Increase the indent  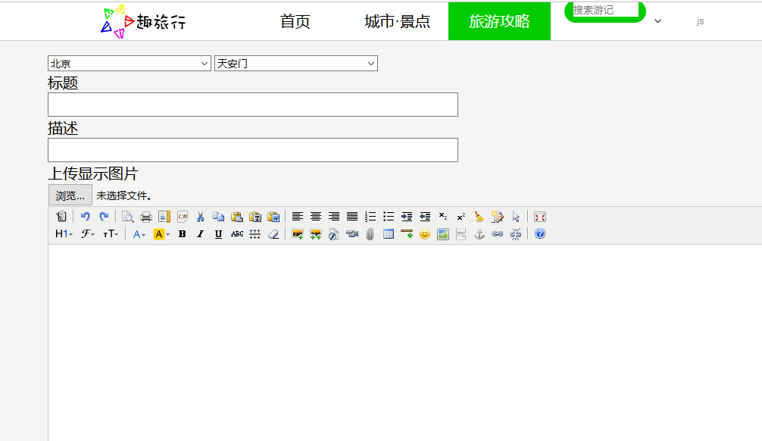click(x=407, y=217)
